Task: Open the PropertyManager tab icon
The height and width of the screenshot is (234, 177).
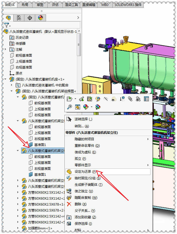Action: (19, 18)
